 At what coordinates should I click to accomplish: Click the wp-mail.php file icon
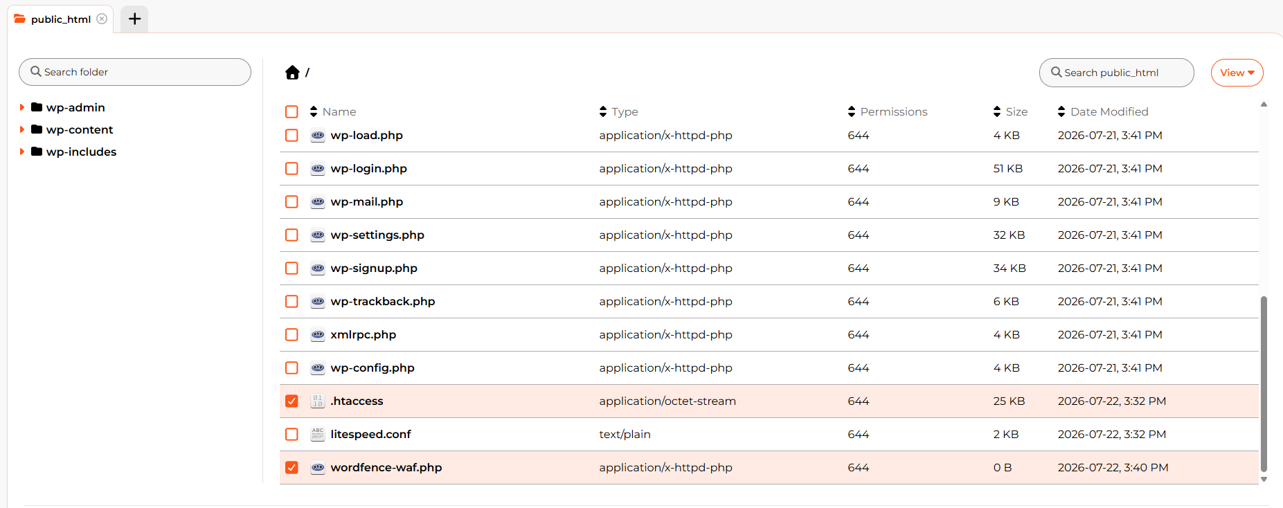point(318,202)
